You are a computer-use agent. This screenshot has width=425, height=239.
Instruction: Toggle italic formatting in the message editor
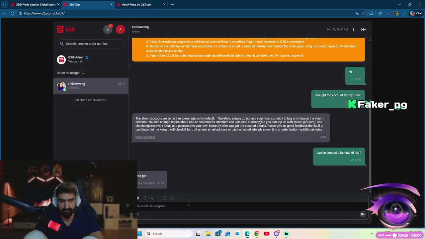[145, 198]
